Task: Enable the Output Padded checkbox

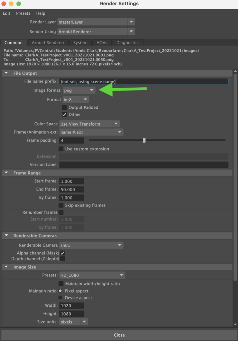Action: (x=64, y=107)
